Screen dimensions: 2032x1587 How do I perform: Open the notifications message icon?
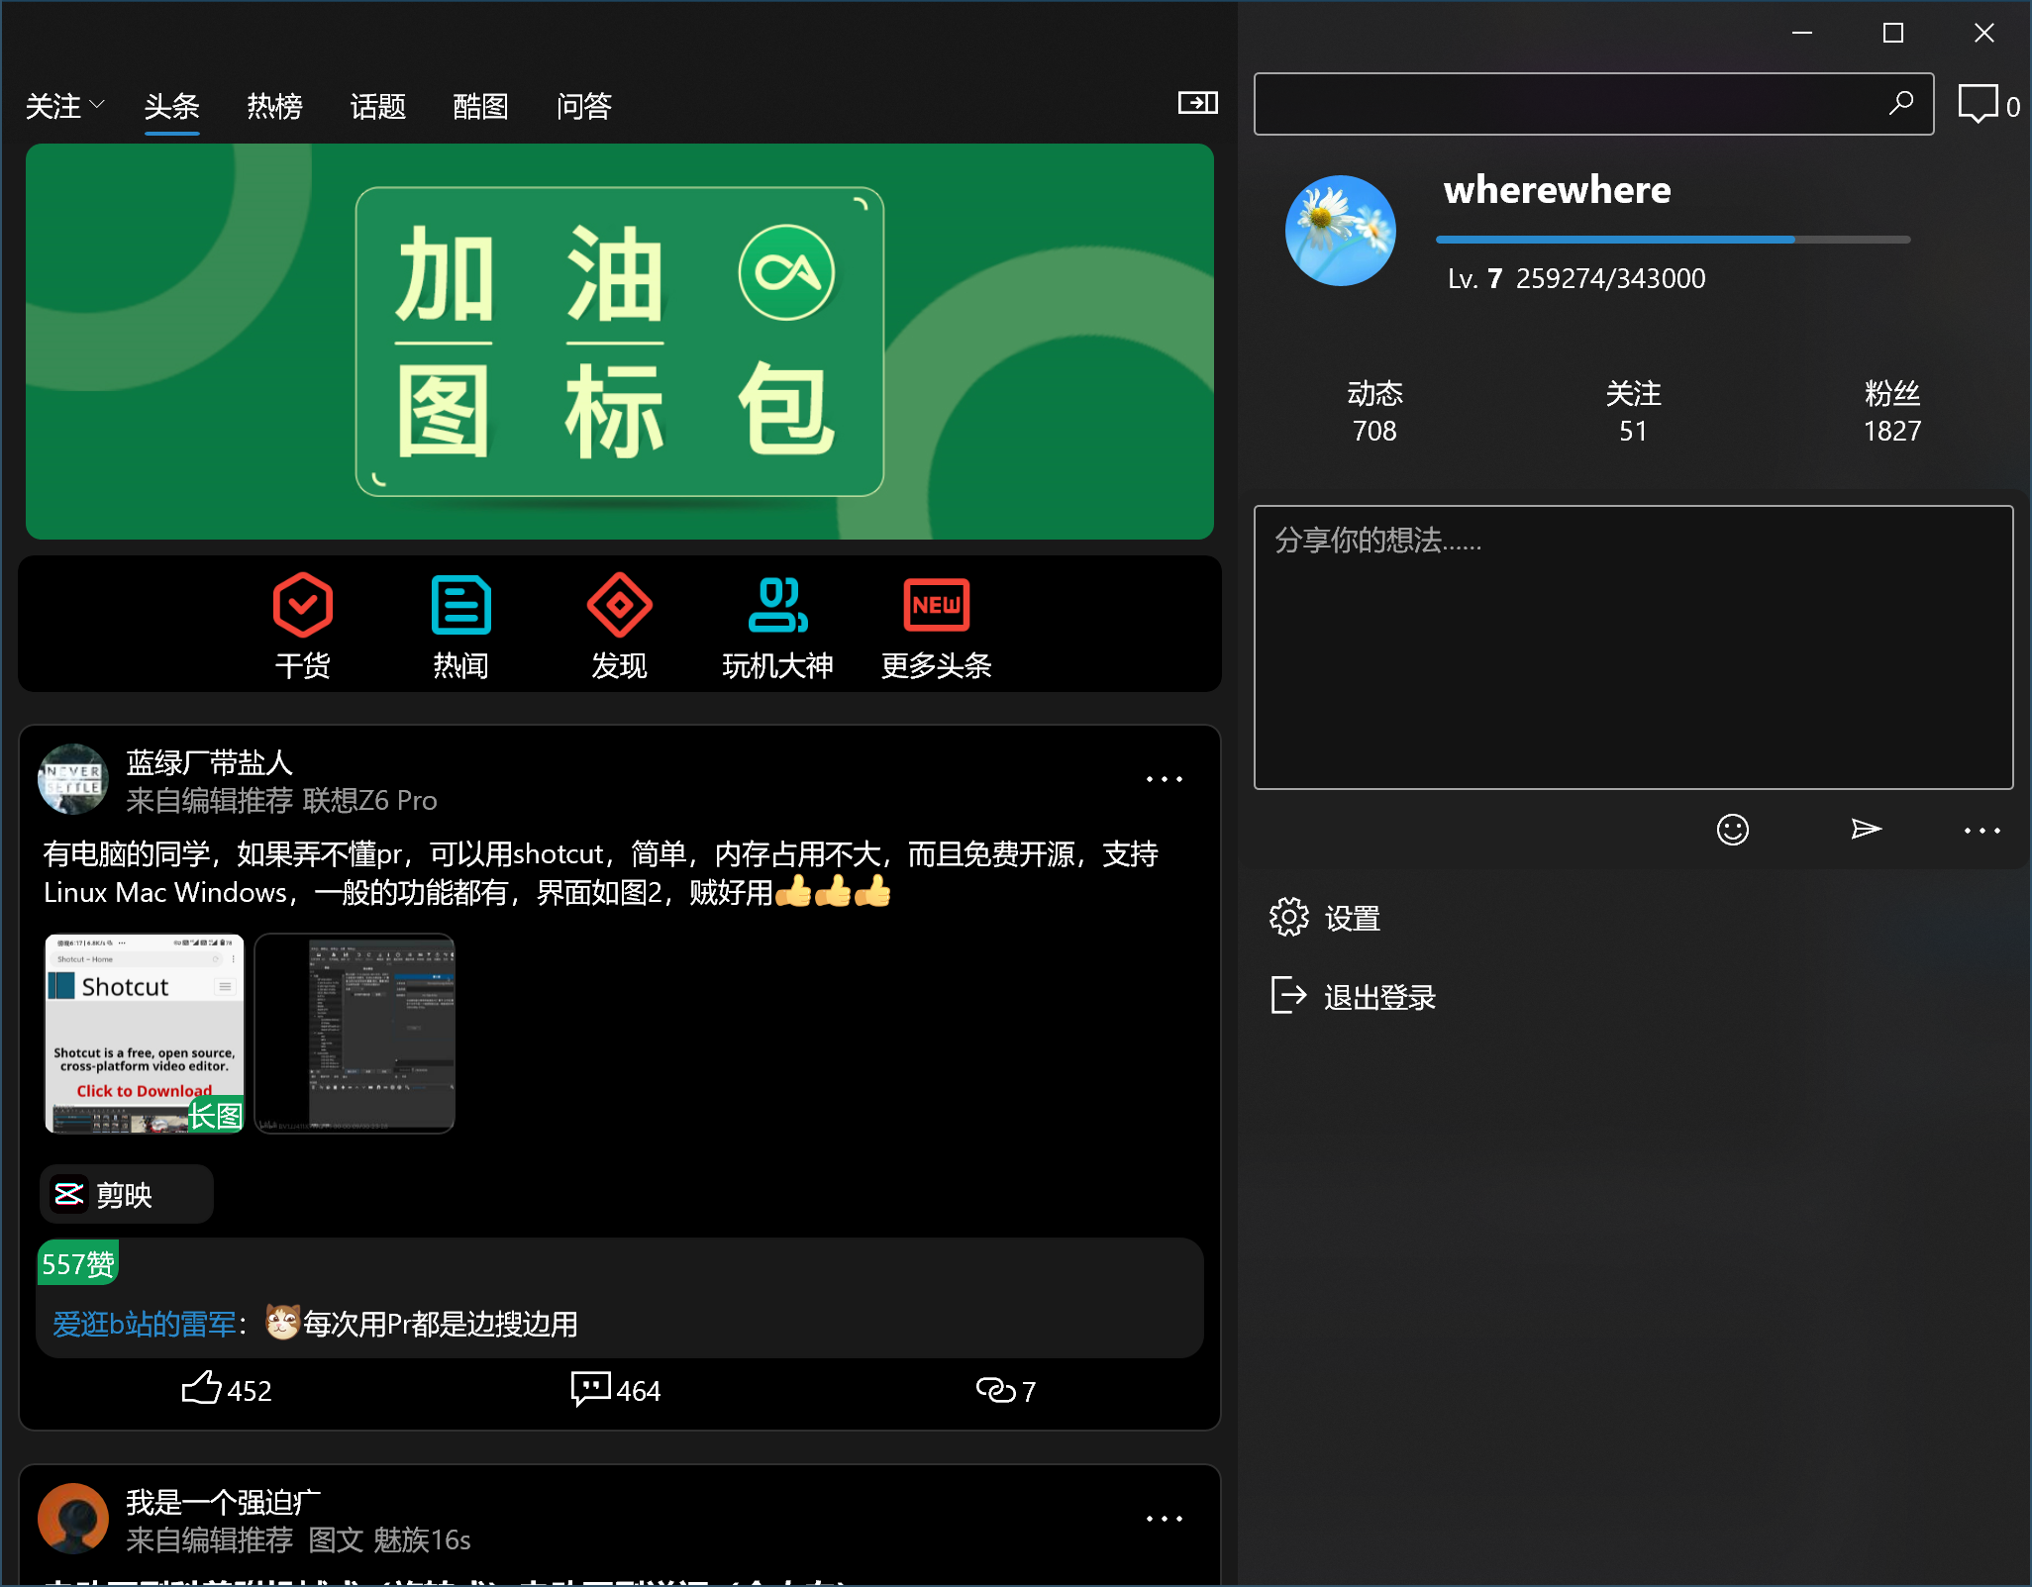pyautogui.click(x=1979, y=104)
